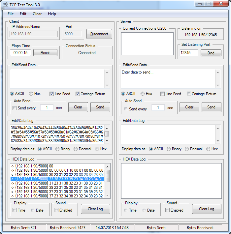Image resolution: width=231 pixels, height=234 pixels.
Task: Click Client HEX Data Log scroll up arrow
Action: coord(107,167)
